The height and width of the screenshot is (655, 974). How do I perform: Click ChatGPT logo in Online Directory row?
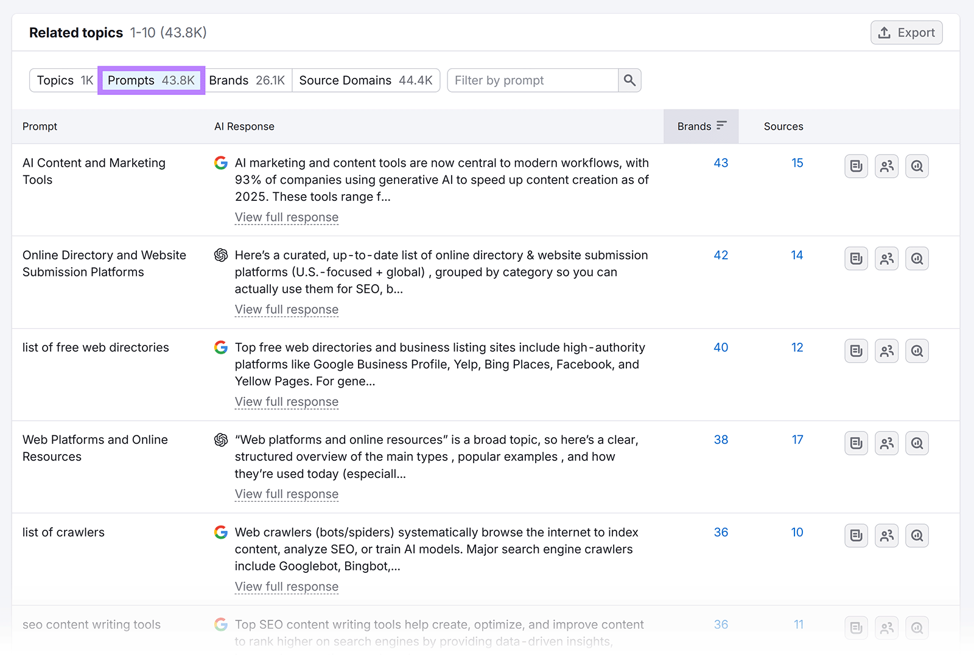pos(221,255)
